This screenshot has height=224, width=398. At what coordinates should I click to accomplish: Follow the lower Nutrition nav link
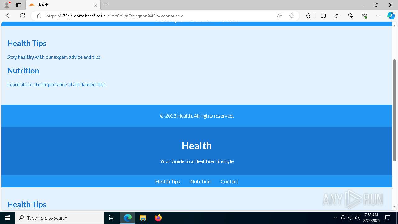(x=200, y=181)
